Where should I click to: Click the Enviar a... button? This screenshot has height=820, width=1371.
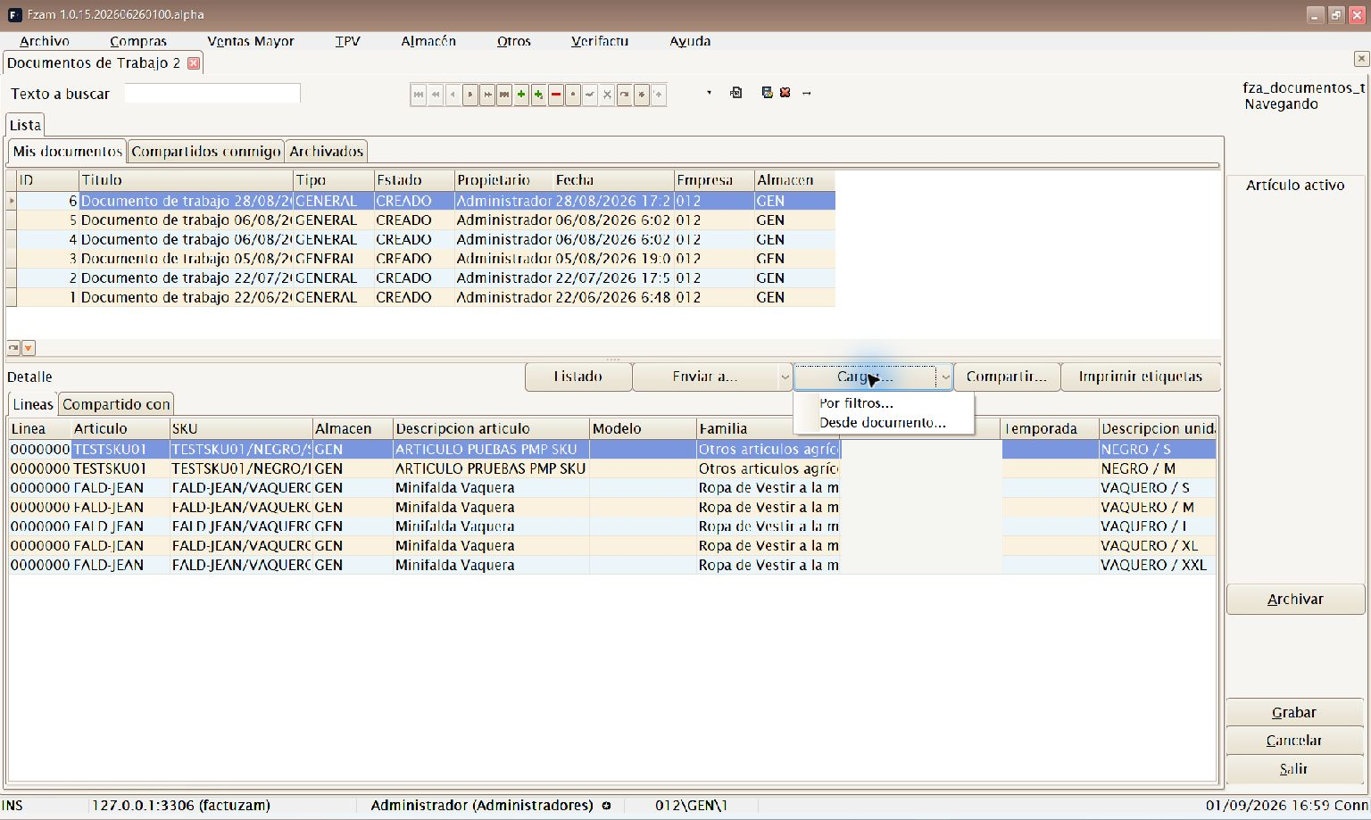coord(705,377)
